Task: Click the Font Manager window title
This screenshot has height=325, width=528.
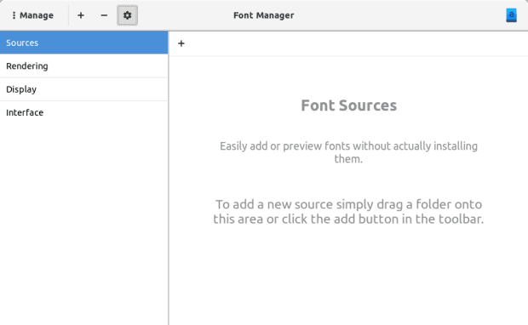Action: pyautogui.click(x=264, y=15)
